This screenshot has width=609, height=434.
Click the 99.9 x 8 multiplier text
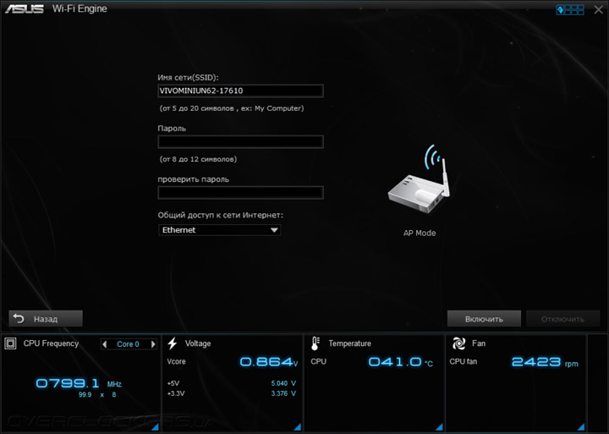97,395
